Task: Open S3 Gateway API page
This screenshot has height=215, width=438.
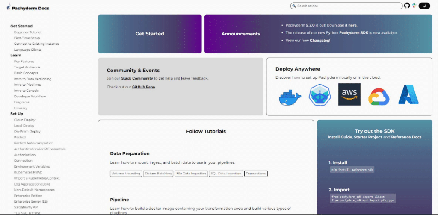Action: pos(26,207)
